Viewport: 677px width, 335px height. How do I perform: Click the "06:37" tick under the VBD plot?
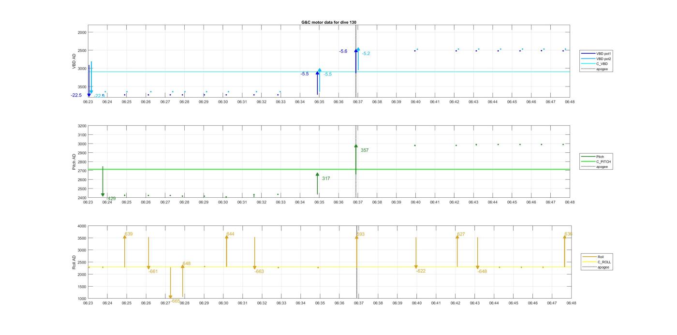coord(357,102)
